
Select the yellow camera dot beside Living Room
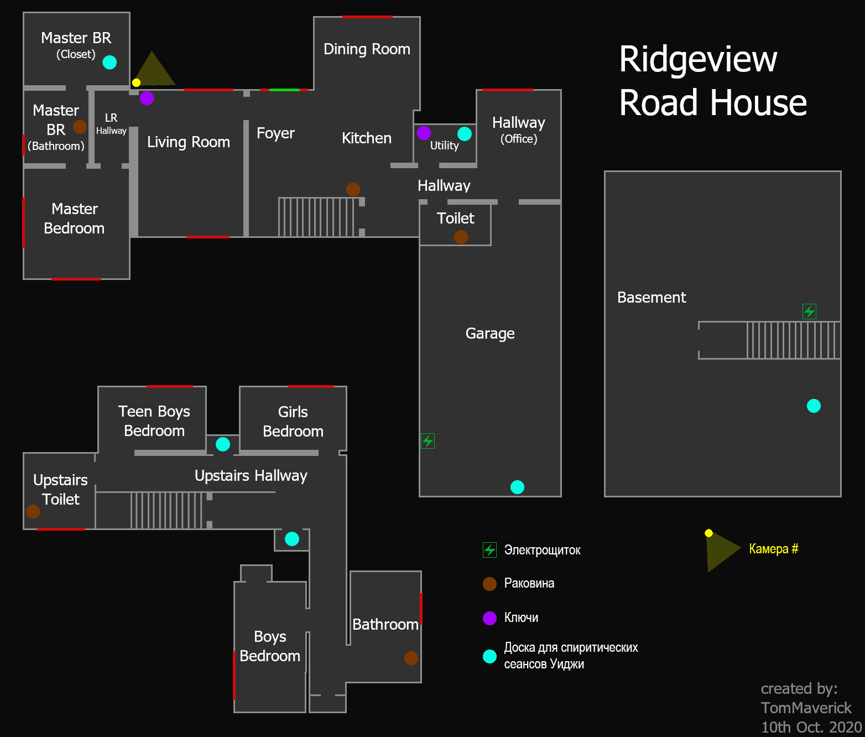136,82
